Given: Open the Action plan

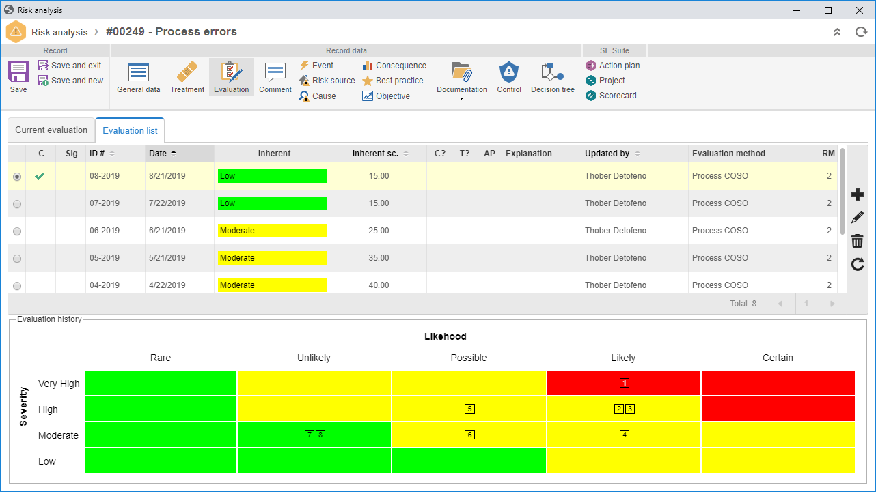Looking at the screenshot, I should tap(613, 66).
